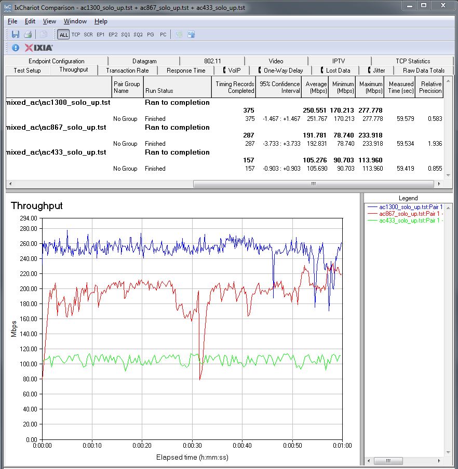
Task: Switch to the Video tab
Action: tap(276, 61)
